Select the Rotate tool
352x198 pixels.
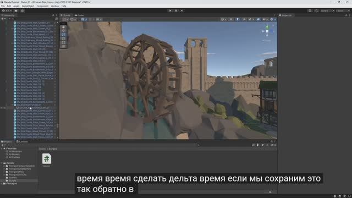pyautogui.click(x=64, y=35)
